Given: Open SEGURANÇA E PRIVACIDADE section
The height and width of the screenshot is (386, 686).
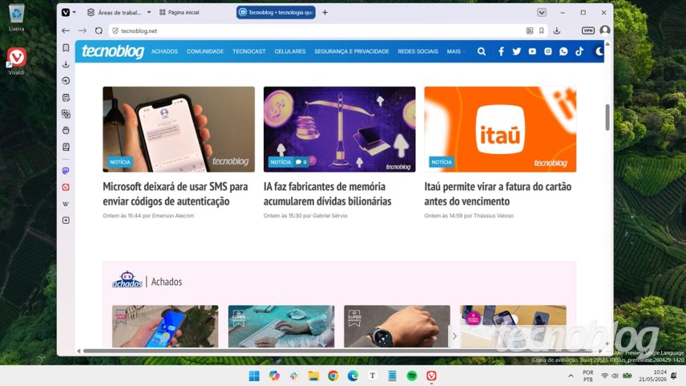Looking at the screenshot, I should click(x=351, y=51).
